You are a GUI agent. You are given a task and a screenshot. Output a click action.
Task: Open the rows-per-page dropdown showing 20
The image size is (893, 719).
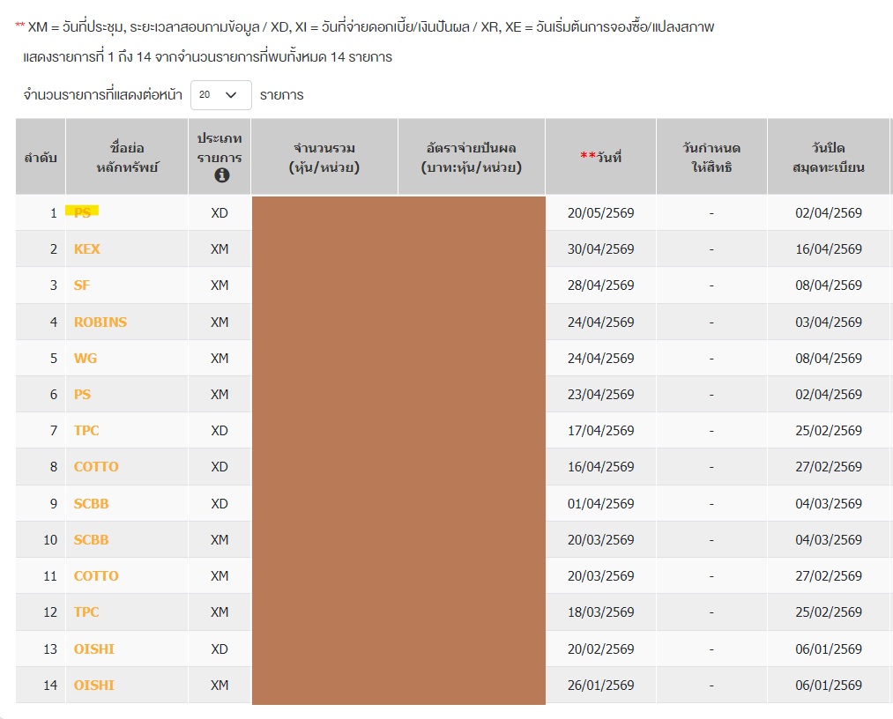(221, 95)
